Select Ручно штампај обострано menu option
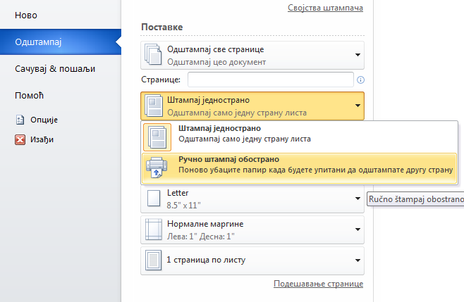The image size is (464, 302). 299,168
